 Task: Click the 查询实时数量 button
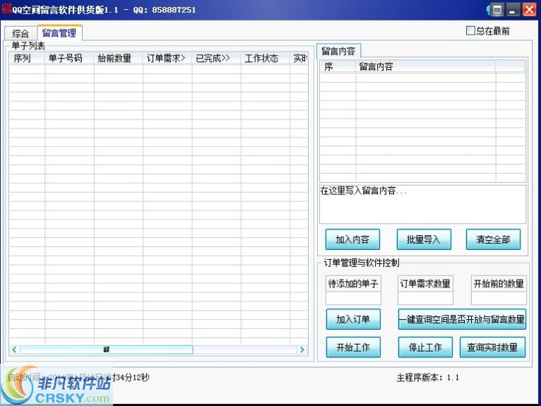tap(492, 347)
